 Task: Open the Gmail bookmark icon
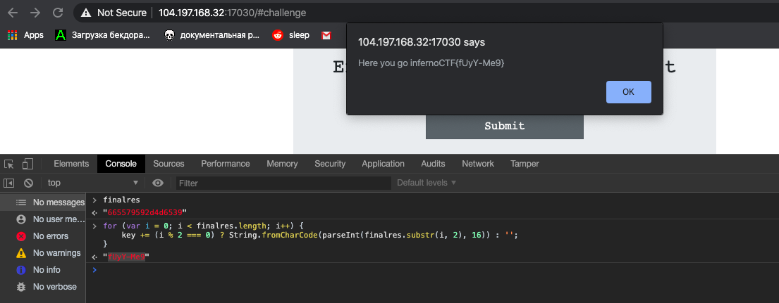pyautogui.click(x=326, y=35)
